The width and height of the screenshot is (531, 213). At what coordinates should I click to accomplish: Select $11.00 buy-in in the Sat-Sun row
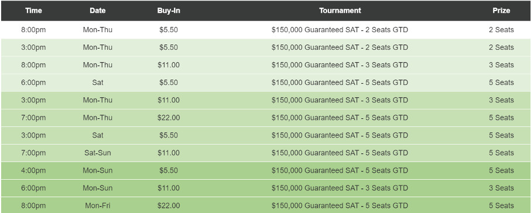169,153
